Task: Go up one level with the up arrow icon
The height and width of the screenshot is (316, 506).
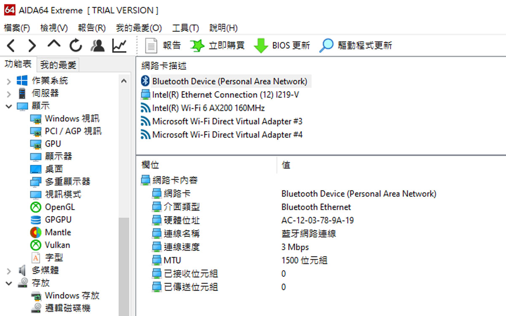Action: click(x=54, y=44)
